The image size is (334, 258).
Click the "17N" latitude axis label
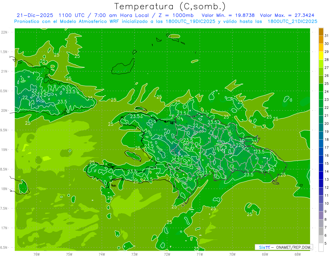(4, 228)
